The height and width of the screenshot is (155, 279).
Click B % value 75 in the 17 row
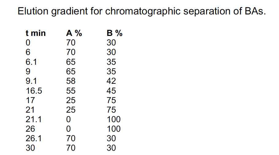111,100
